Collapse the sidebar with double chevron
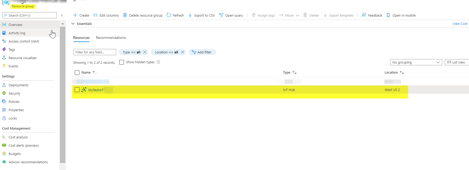Image resolution: width=469 pixels, height=170 pixels. tap(62, 15)
